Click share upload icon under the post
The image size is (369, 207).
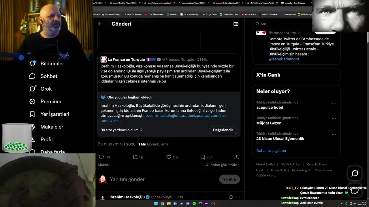coord(236,157)
